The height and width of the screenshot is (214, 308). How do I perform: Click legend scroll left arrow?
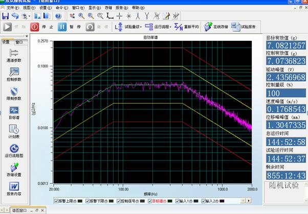243,201
